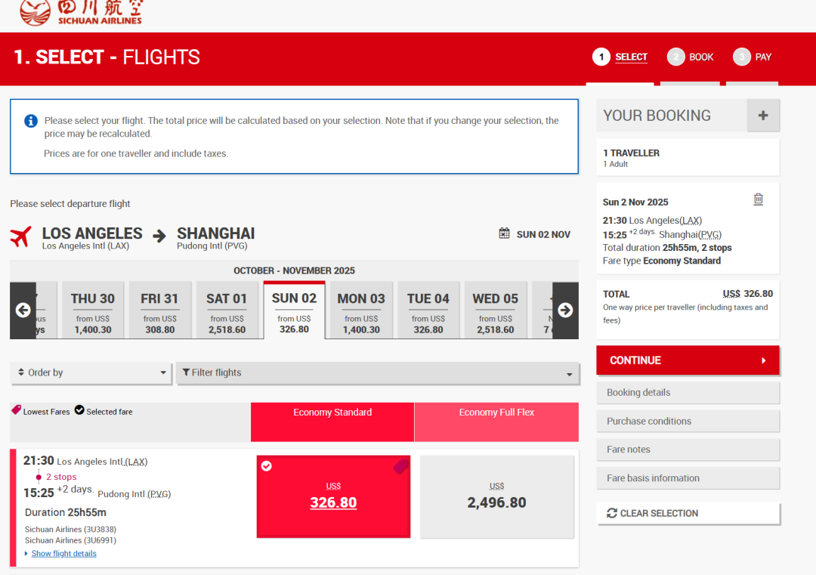The height and width of the screenshot is (575, 816).
Task: Expand Your Booking with plus icon
Action: [x=763, y=116]
